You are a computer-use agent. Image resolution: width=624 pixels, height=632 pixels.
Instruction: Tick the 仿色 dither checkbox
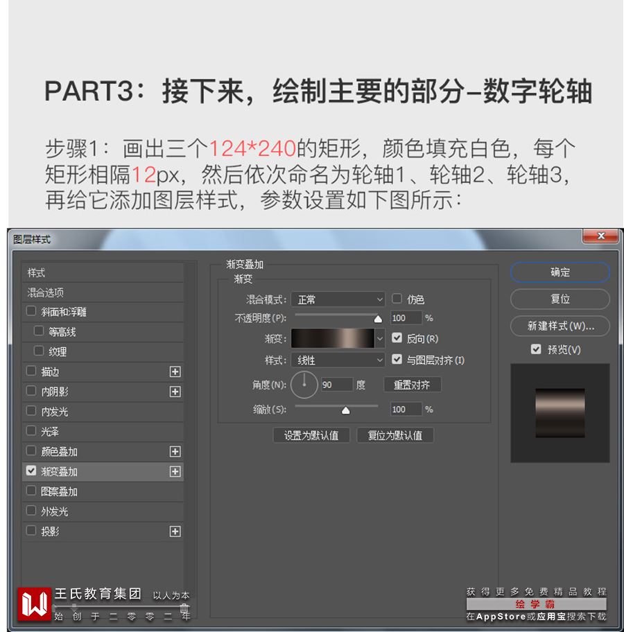(x=397, y=298)
